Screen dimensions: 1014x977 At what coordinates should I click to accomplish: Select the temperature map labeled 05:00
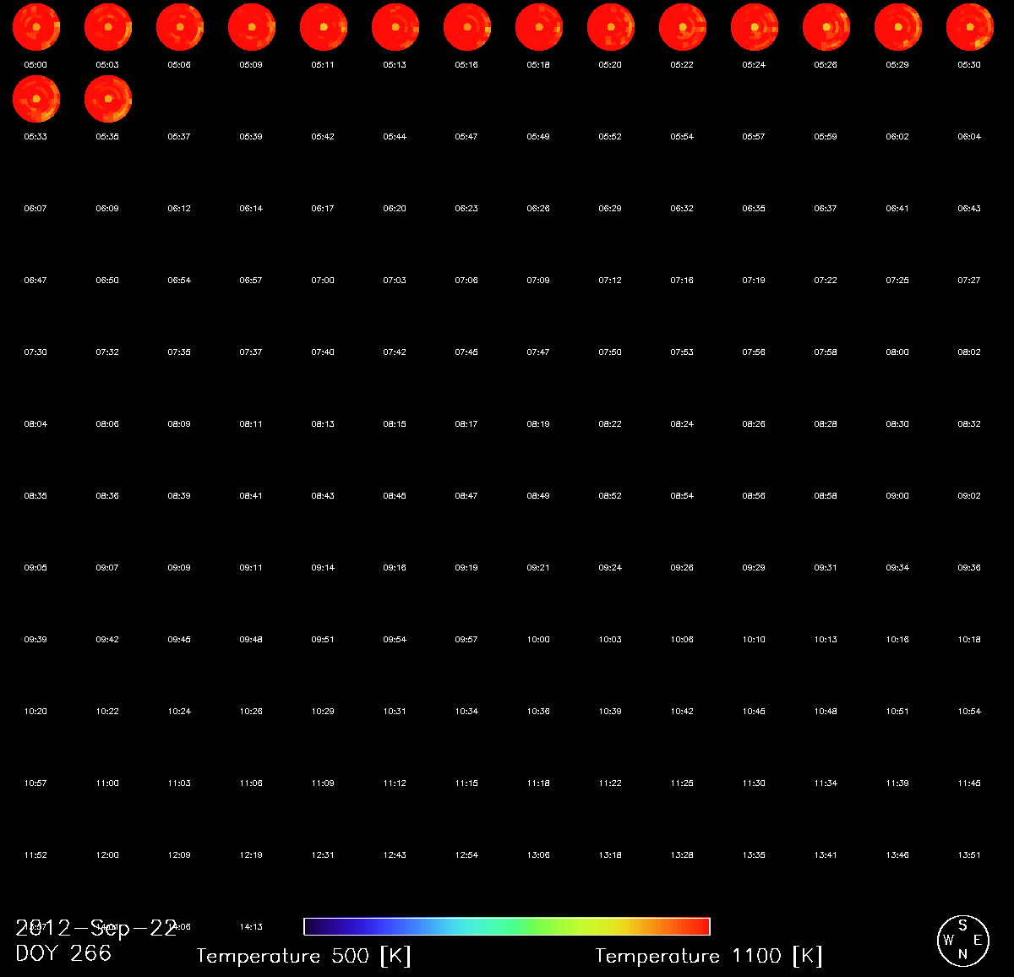(36, 27)
